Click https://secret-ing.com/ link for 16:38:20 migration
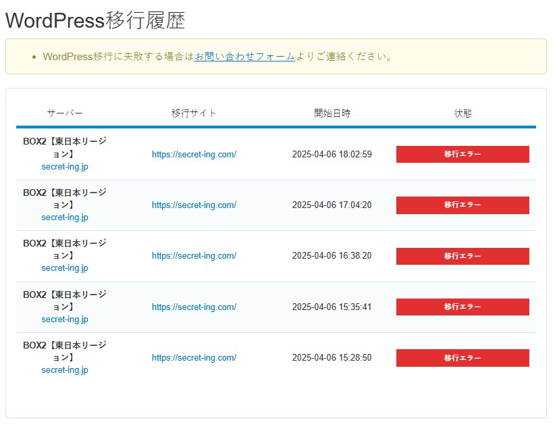 pos(194,256)
